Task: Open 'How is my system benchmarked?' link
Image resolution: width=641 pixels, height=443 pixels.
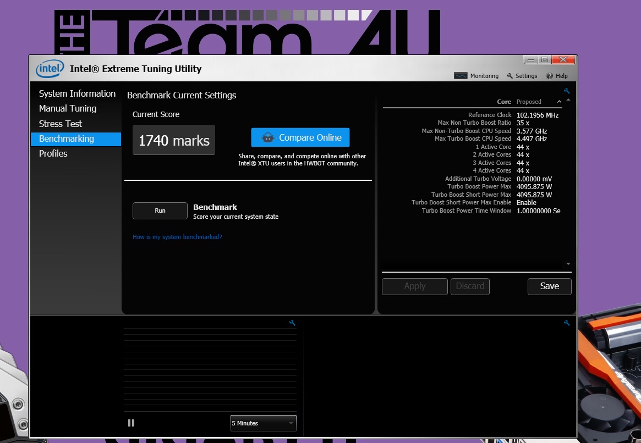Action: click(x=177, y=237)
